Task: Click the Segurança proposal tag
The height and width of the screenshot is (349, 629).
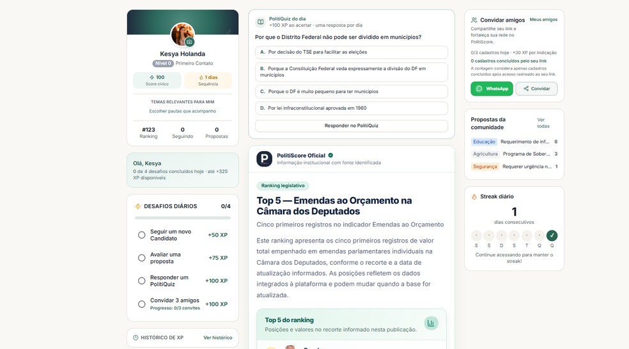Action: point(485,167)
